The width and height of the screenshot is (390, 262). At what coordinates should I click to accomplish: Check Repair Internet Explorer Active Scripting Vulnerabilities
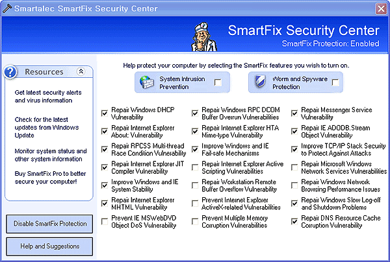(x=195, y=167)
